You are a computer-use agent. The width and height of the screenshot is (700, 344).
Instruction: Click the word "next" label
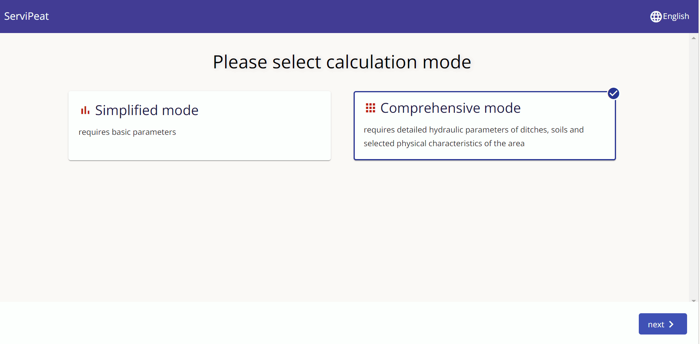(656, 325)
